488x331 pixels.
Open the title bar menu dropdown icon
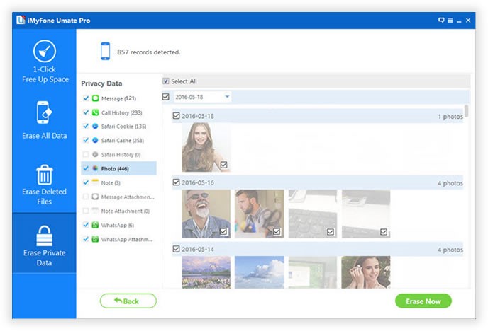point(450,21)
